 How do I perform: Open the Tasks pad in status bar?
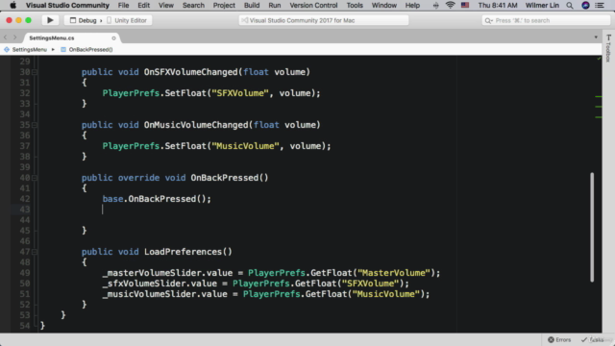(x=593, y=339)
